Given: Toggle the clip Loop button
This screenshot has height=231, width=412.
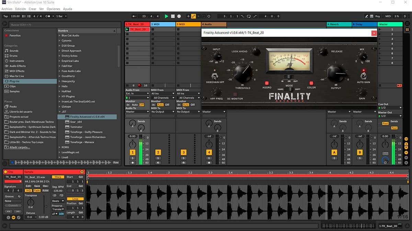Looking at the screenshot, I should coord(75,199).
